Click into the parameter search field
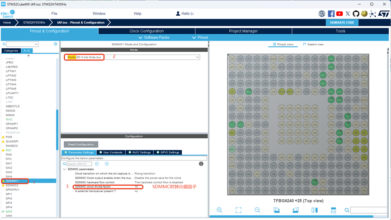The height and width of the screenshot is (220, 391). [79, 164]
